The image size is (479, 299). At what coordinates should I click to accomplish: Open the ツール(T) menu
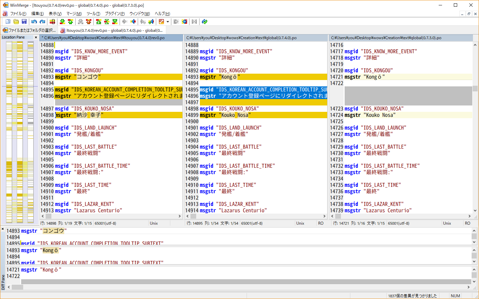pos(93,14)
